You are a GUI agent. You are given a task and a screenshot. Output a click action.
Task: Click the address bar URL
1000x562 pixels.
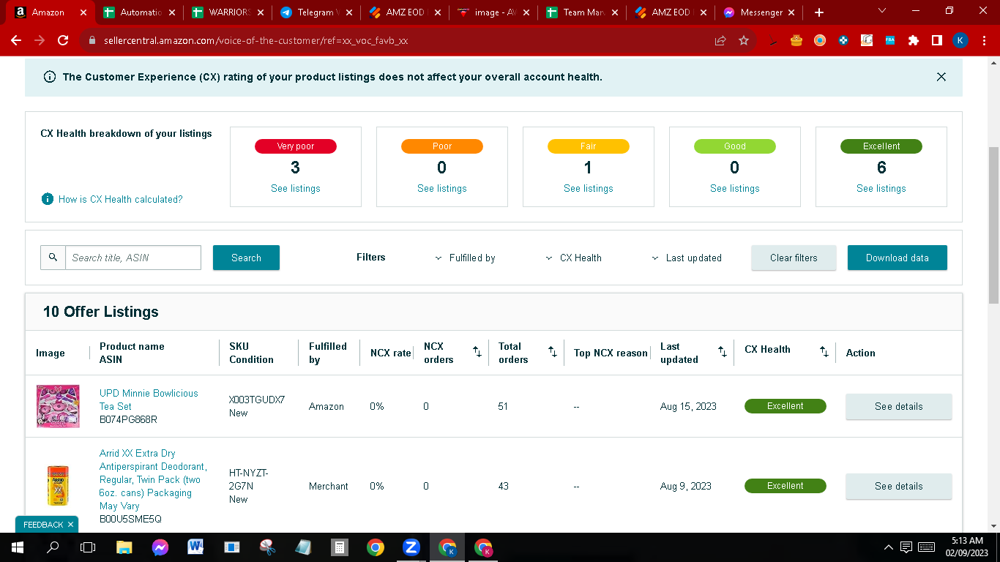point(255,41)
